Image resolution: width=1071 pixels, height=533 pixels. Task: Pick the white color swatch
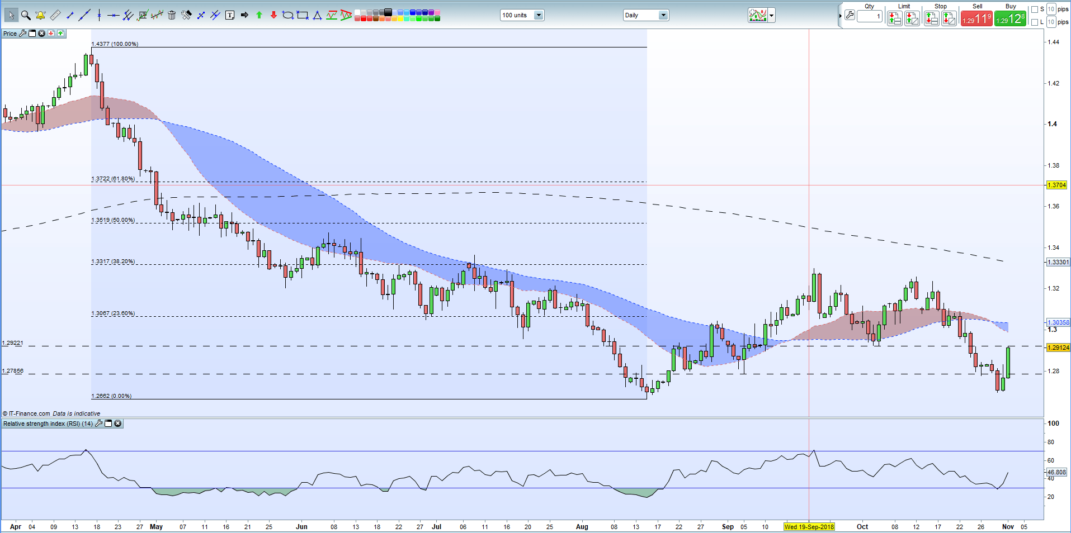click(357, 12)
